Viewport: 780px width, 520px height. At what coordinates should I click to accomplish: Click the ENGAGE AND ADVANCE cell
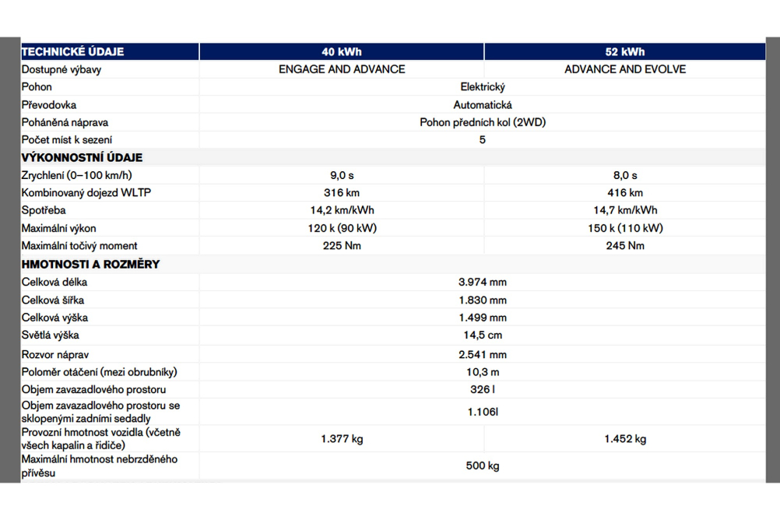tap(342, 69)
